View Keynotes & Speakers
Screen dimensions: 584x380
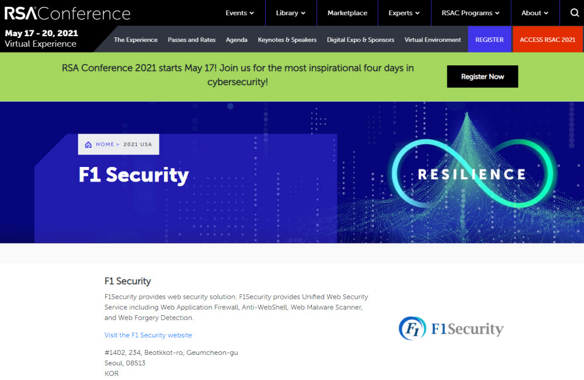(287, 40)
